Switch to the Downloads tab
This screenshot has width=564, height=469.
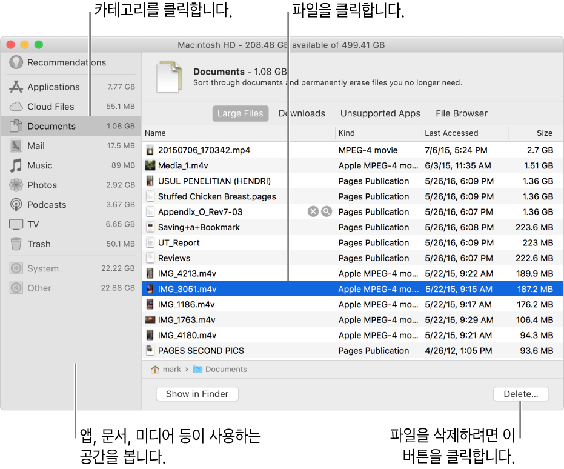click(302, 113)
